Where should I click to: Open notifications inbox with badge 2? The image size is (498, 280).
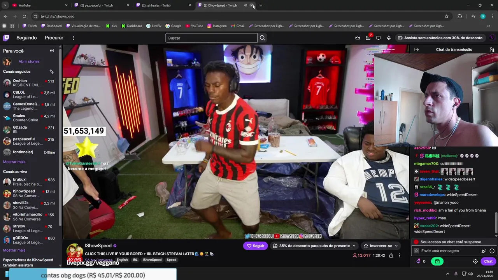[368, 38]
